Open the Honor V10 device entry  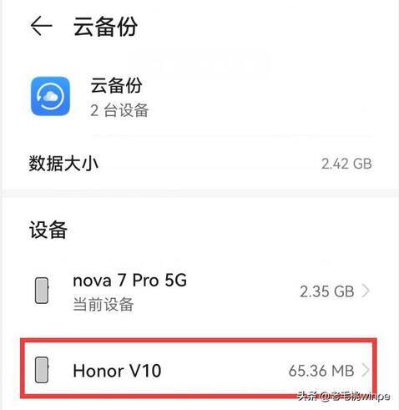(199, 370)
